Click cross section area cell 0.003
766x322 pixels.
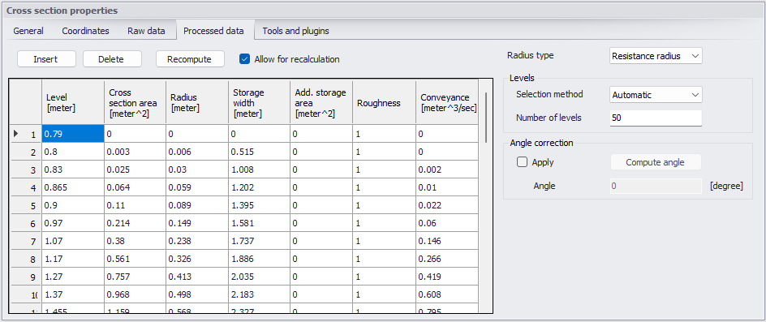(135, 152)
